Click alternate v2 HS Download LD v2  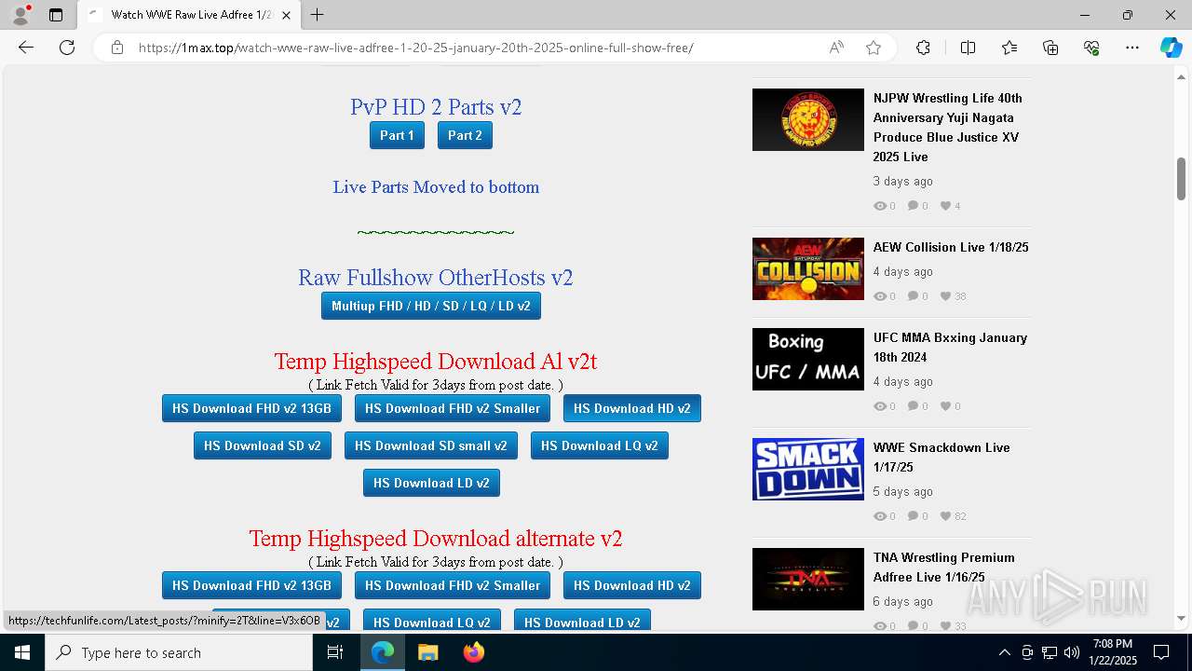point(582,621)
